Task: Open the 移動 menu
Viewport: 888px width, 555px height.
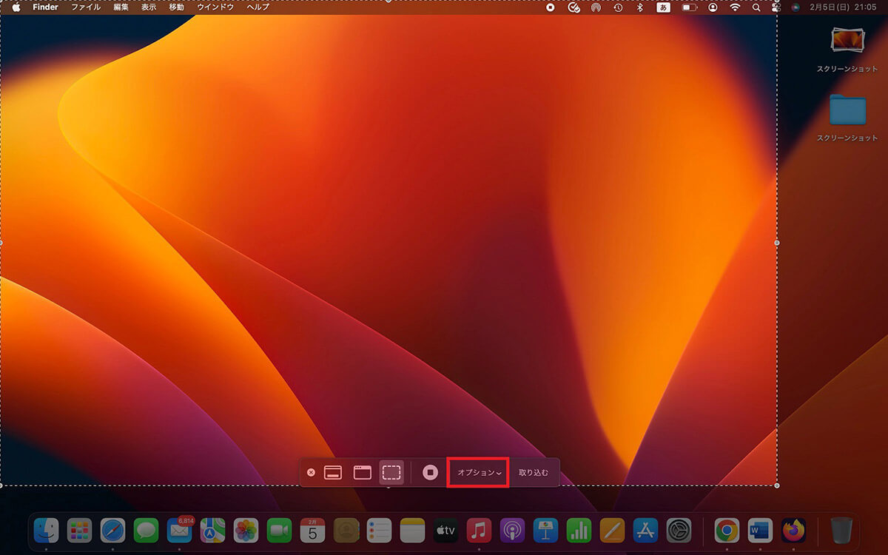Action: (176, 7)
